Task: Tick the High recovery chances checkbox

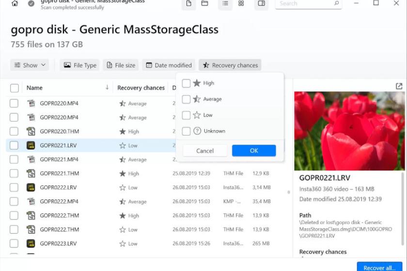Action: [186, 83]
